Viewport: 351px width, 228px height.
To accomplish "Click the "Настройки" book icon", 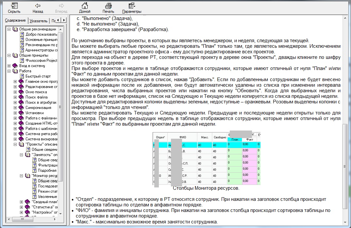I will pyautogui.click(x=27, y=212).
